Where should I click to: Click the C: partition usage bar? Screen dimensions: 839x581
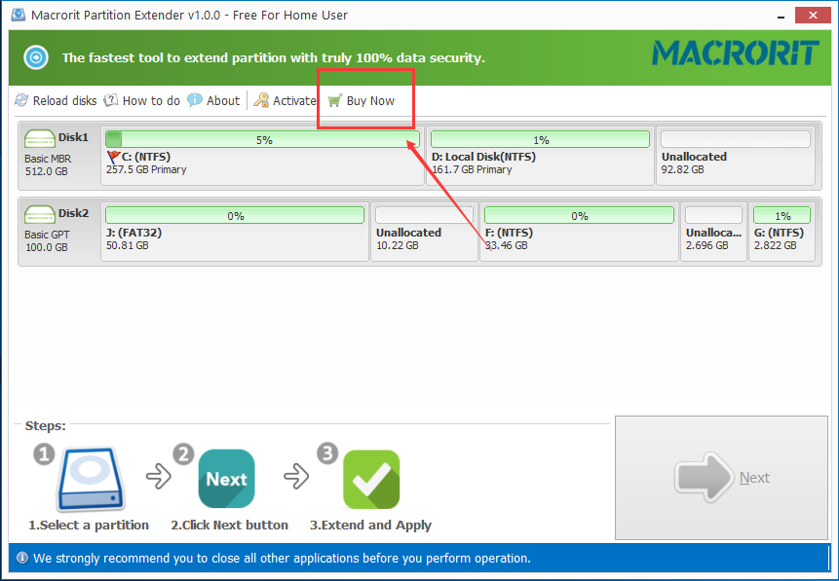coord(263,140)
